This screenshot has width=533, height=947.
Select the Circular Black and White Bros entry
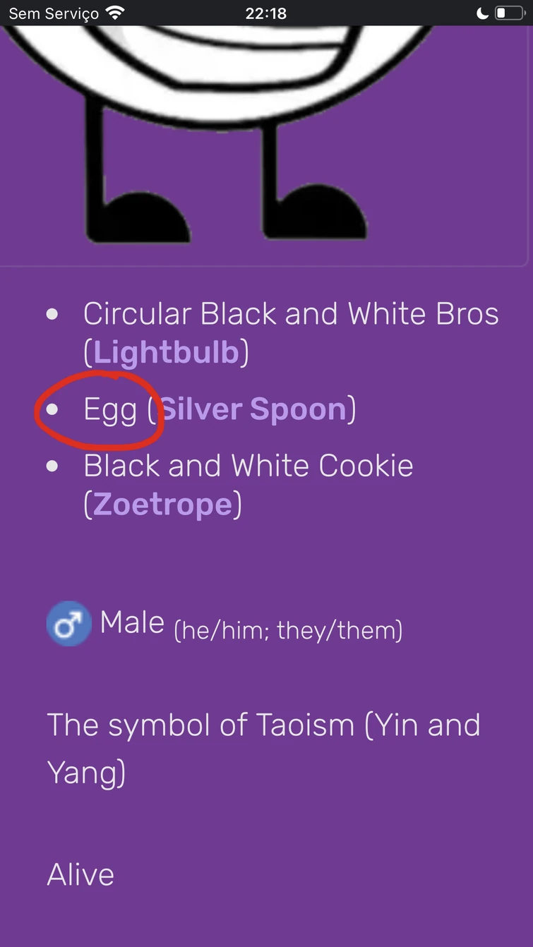click(291, 313)
